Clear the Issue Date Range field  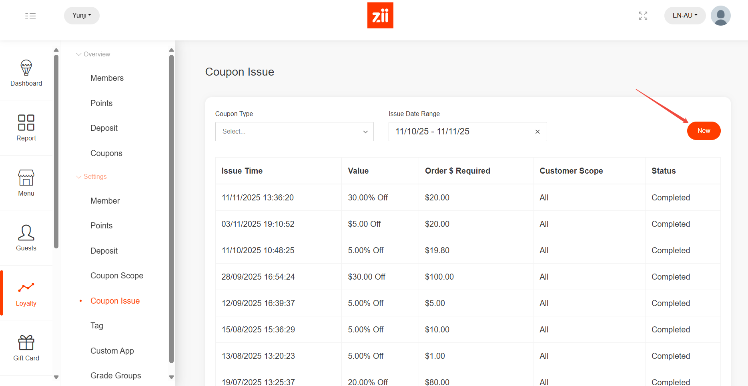click(x=537, y=132)
